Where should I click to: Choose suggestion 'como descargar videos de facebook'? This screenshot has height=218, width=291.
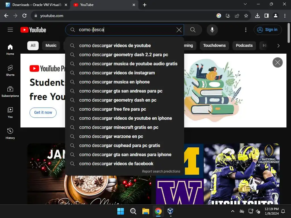124,164
